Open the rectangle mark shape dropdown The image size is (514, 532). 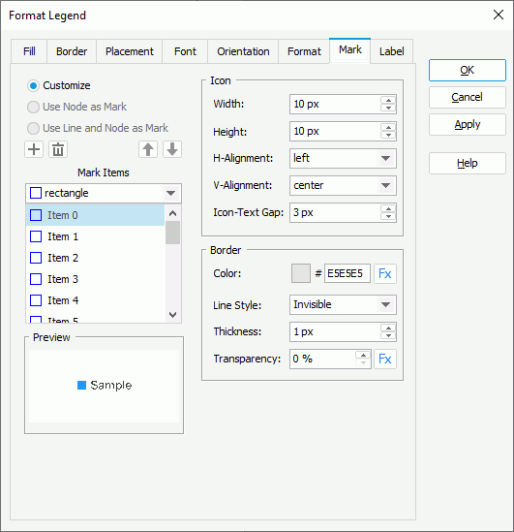tap(170, 194)
